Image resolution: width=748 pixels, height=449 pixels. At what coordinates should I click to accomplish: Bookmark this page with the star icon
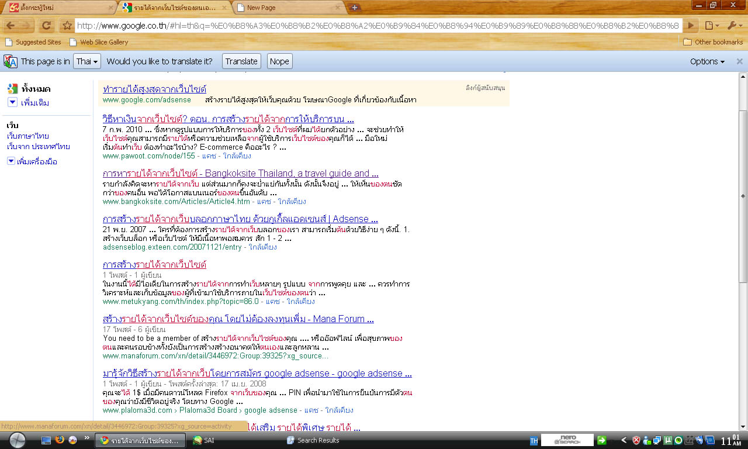pyautogui.click(x=67, y=26)
